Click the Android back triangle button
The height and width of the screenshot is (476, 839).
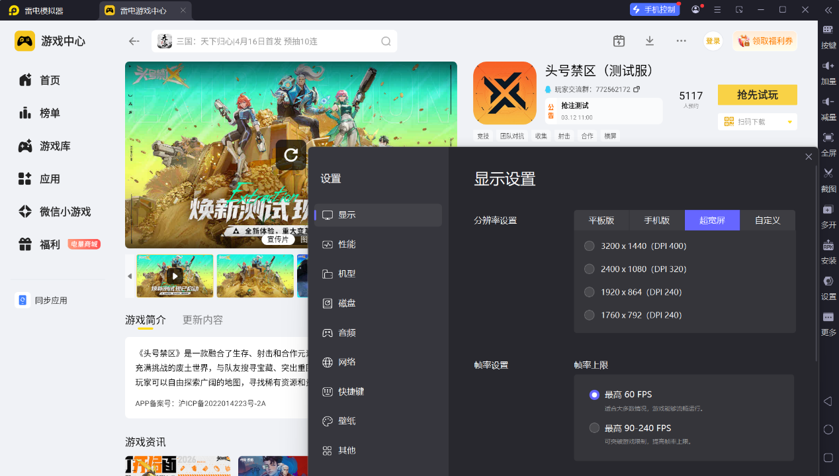(x=828, y=401)
